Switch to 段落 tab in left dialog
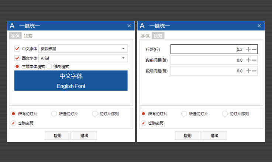272x162 pixels. (28, 36)
